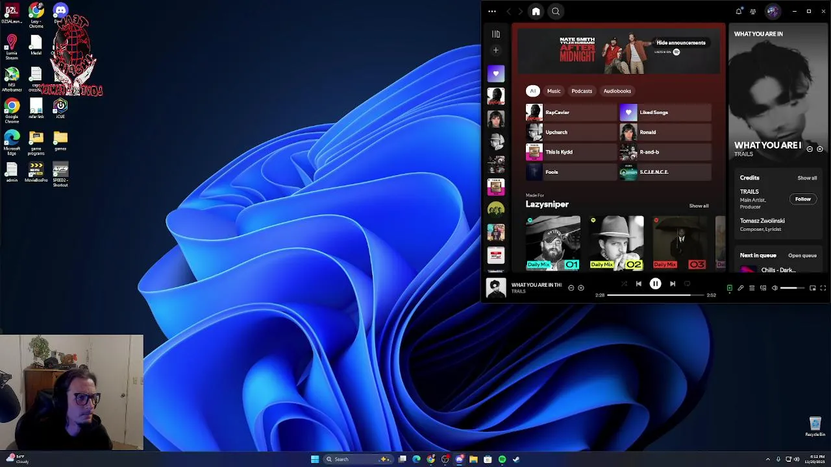Open the Spotify search icon
The image size is (831, 467).
click(x=556, y=11)
